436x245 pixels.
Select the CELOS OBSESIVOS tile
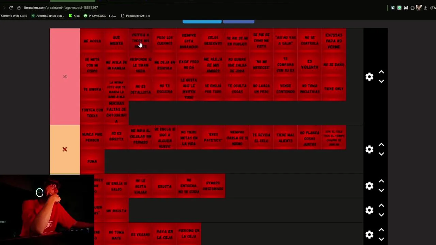tap(213, 40)
